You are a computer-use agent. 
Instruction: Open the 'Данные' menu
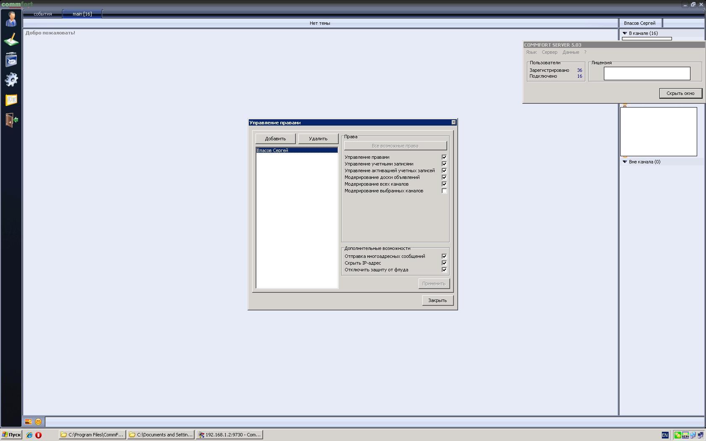click(571, 52)
